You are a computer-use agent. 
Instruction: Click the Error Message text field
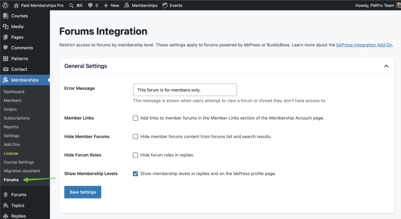coord(185,90)
